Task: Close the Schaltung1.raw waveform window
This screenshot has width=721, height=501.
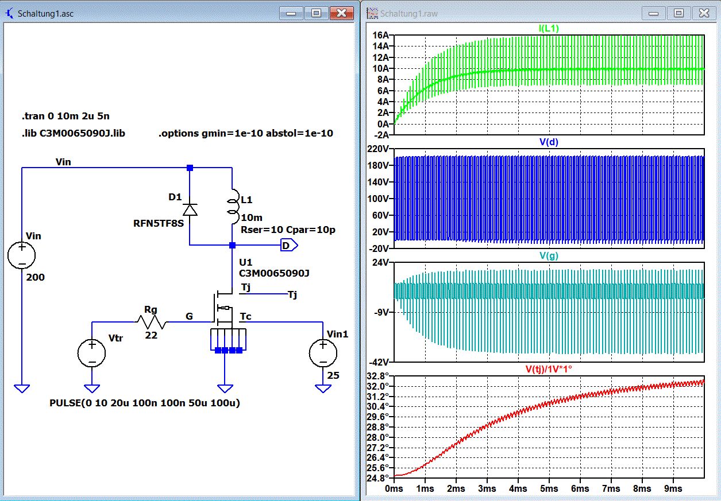Action: click(704, 13)
